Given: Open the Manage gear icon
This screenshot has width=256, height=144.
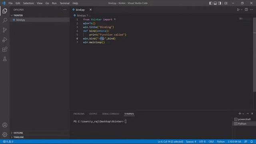Looking at the screenshot, I should [x=5, y=134].
